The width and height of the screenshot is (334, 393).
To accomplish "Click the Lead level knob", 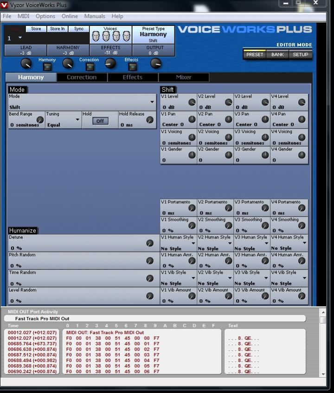I will 26,64.
